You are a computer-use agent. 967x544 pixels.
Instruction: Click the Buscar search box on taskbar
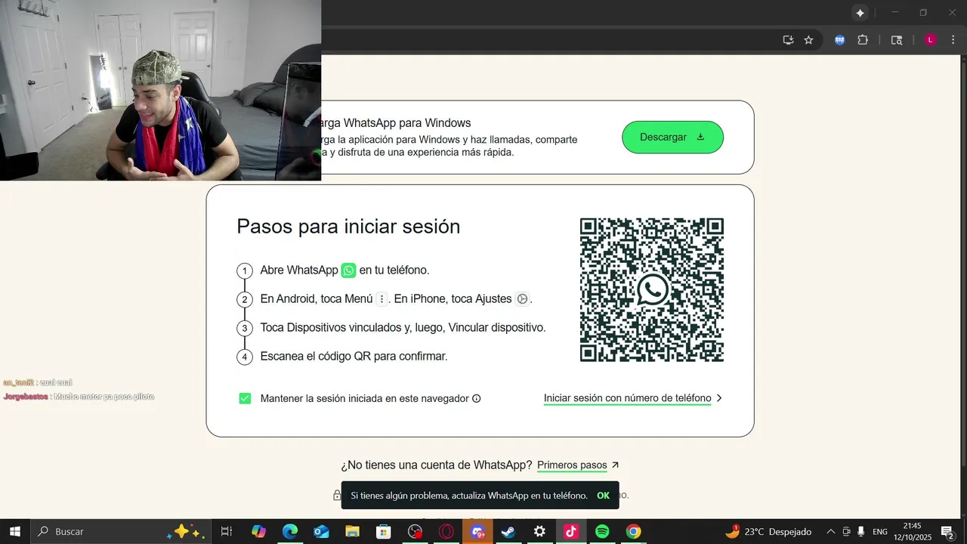point(120,532)
